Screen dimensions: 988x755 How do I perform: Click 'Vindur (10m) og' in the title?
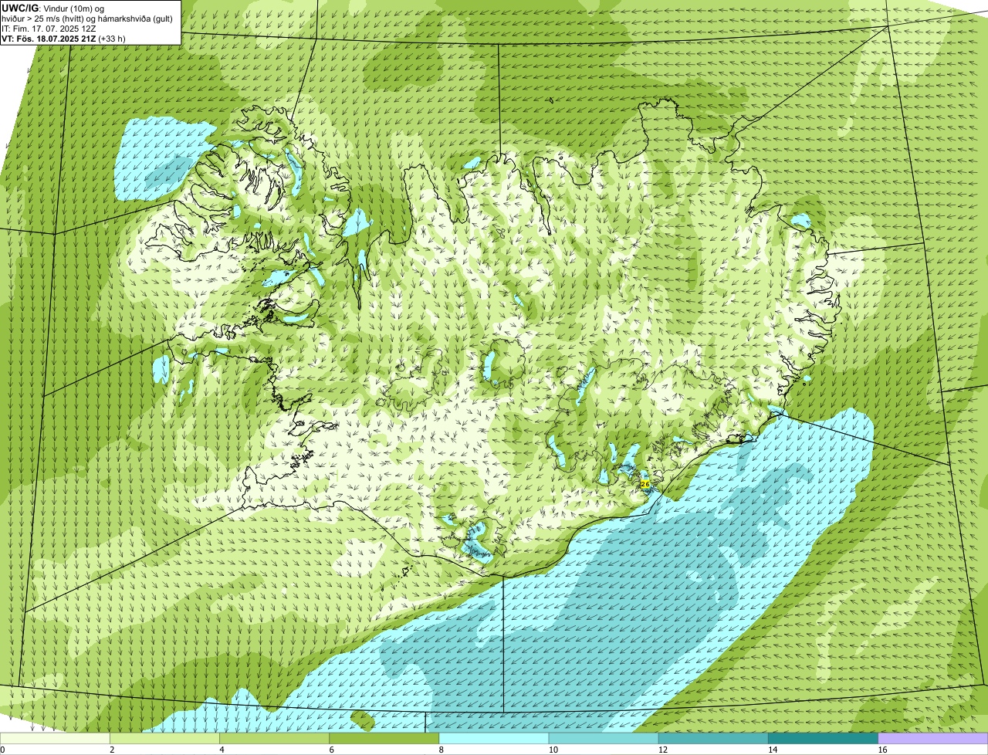pos(73,8)
